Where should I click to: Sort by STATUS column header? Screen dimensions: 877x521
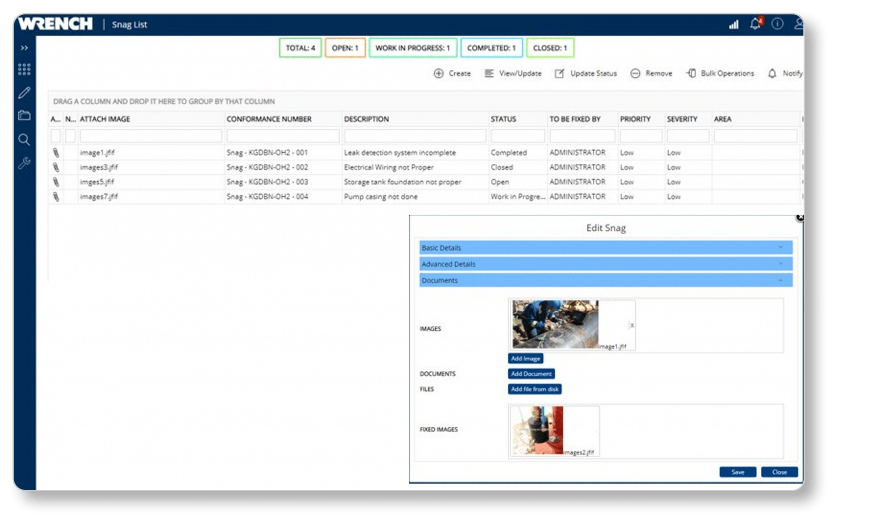point(503,119)
